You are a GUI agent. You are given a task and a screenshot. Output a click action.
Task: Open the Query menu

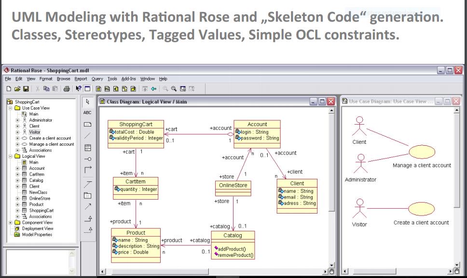pyautogui.click(x=97, y=79)
